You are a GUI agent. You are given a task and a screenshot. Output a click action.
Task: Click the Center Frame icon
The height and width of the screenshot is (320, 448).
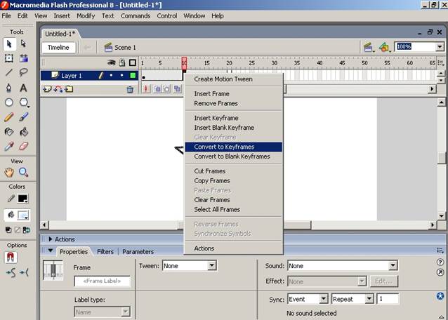click(146, 89)
